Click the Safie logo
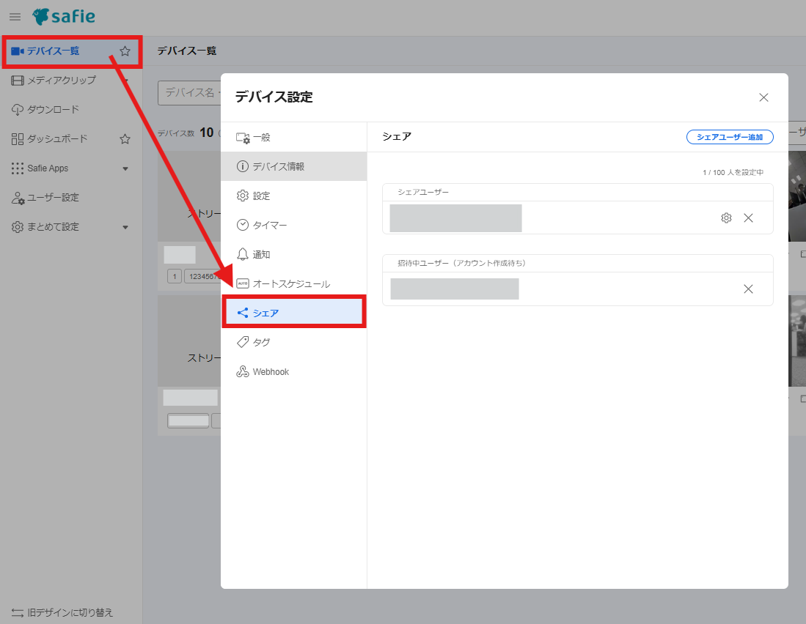The width and height of the screenshot is (806, 624). (x=64, y=16)
